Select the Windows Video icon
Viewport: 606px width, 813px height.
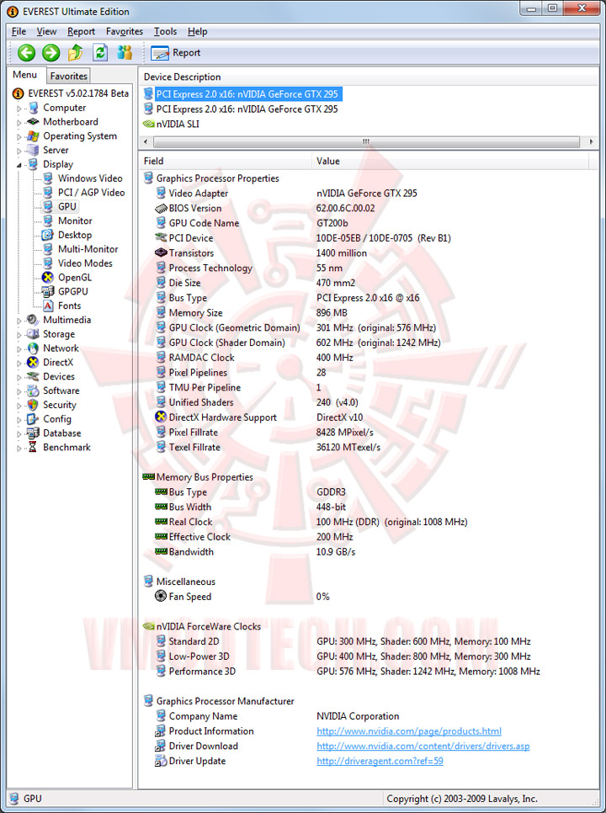[x=48, y=178]
